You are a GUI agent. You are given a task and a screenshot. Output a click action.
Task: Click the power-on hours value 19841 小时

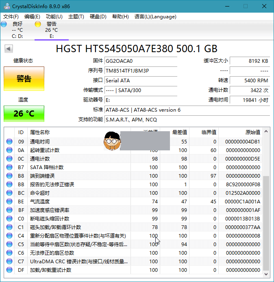250,100
